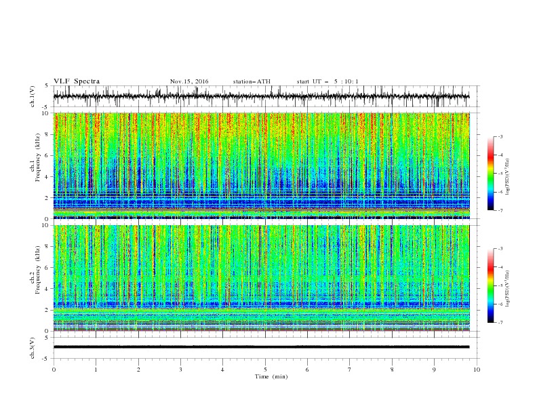Click the ch.3 voltage waveform trace
The image size is (537, 415).
(261, 347)
